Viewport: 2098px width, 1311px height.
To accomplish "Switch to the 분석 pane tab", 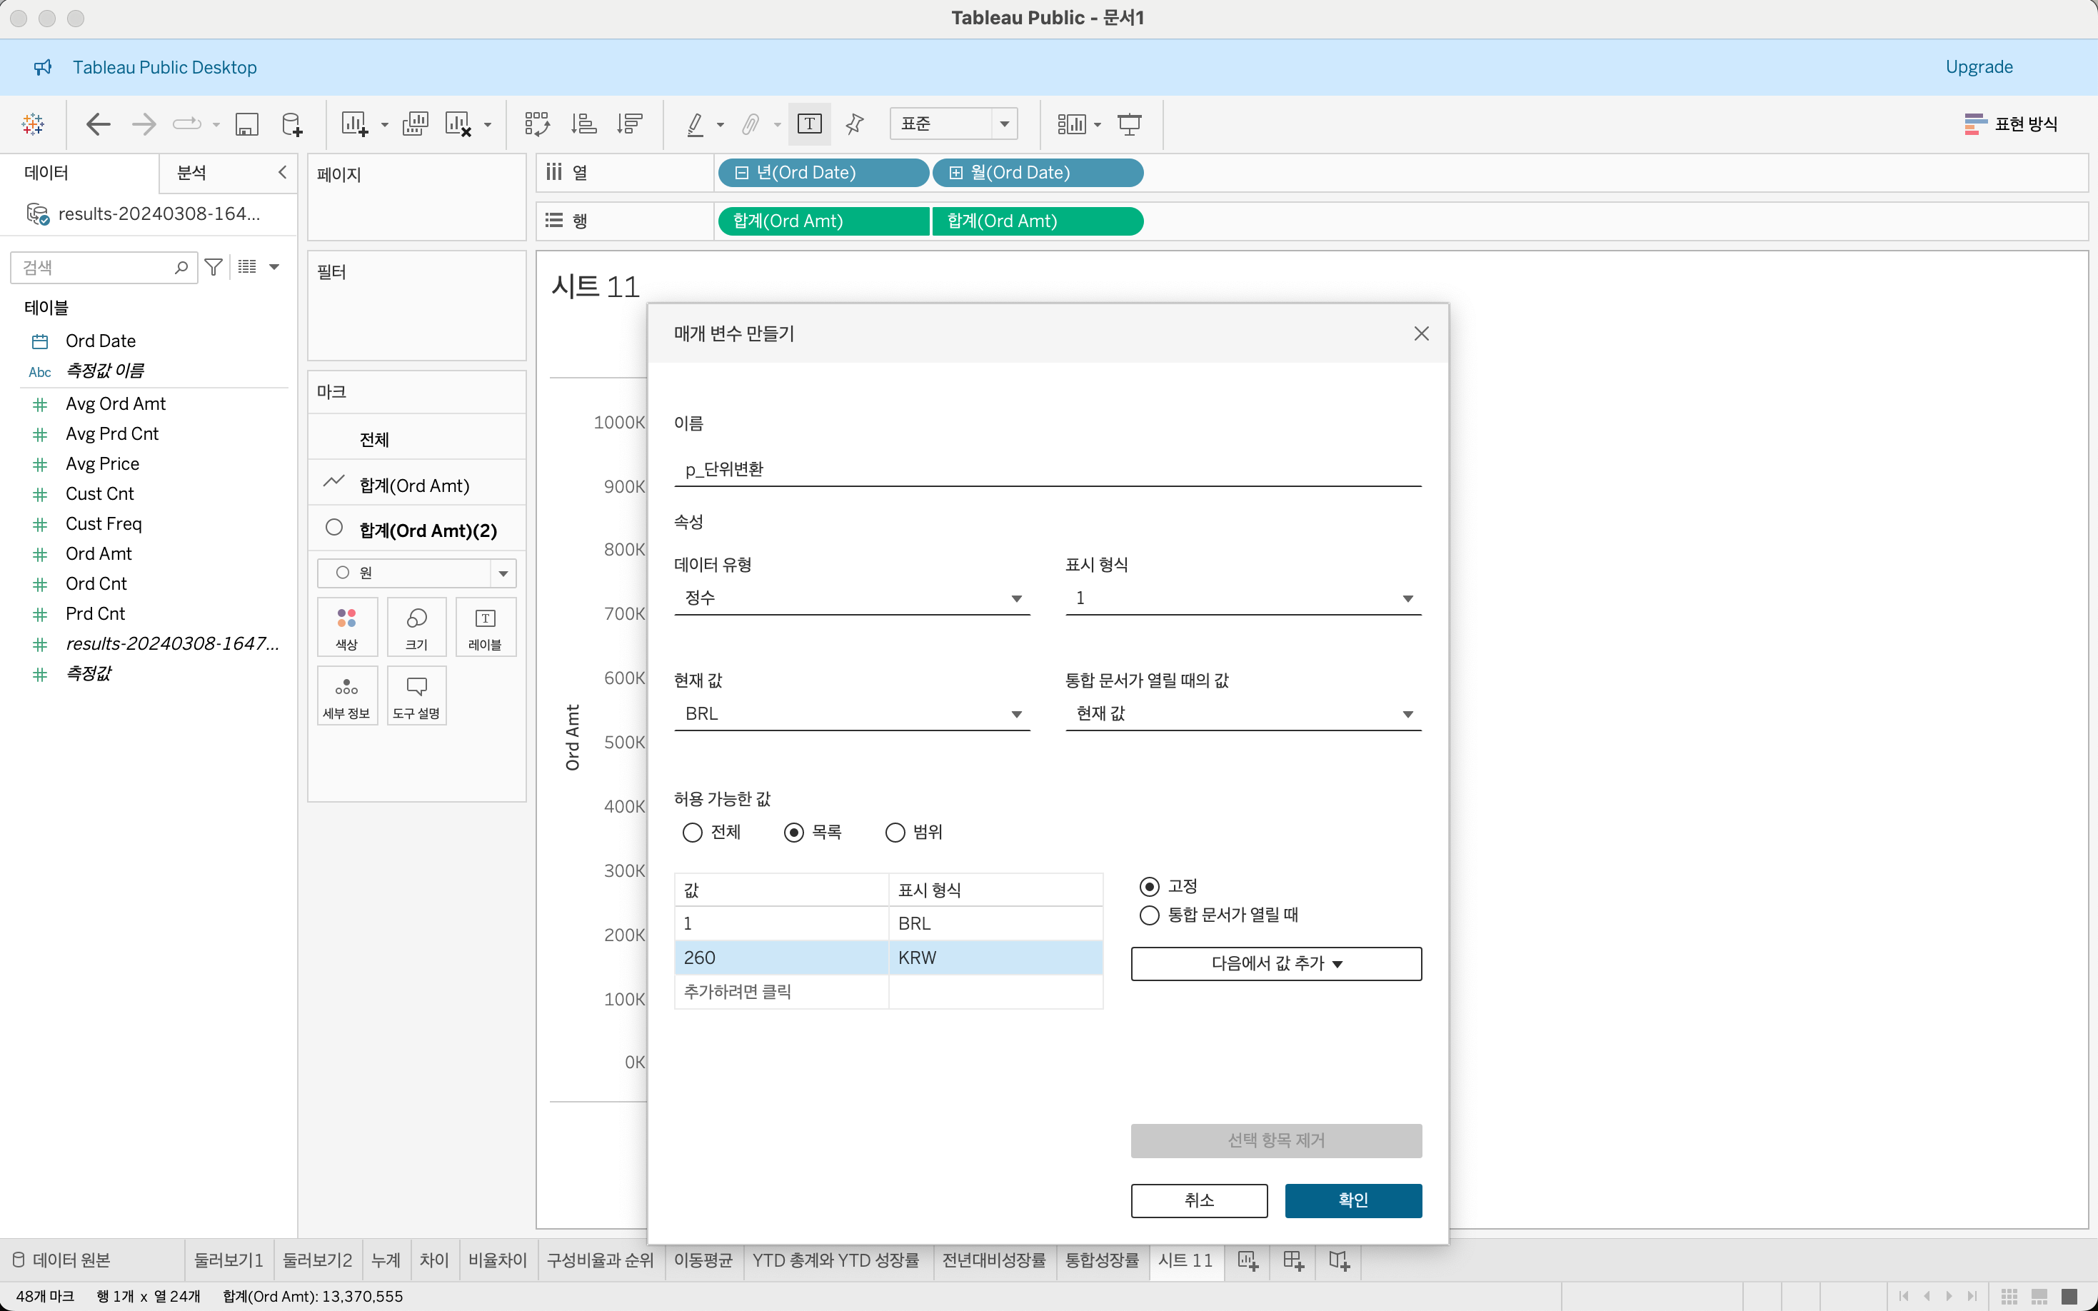I will coord(191,173).
